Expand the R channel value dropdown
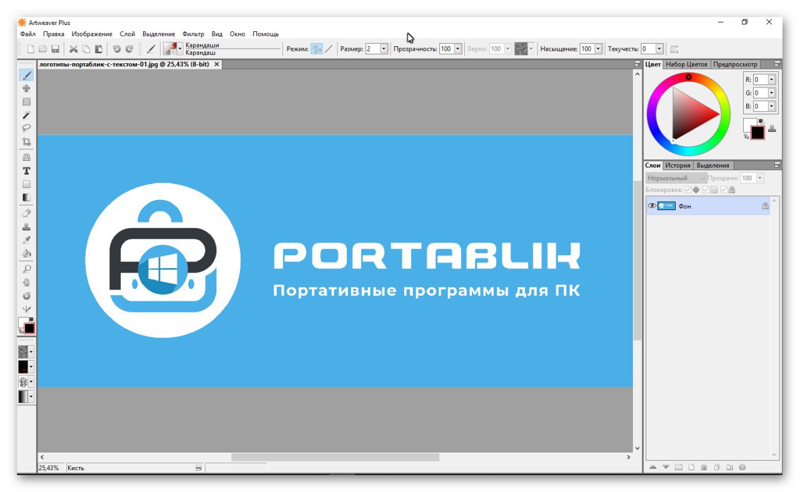This screenshot has width=800, height=492. 771,79
